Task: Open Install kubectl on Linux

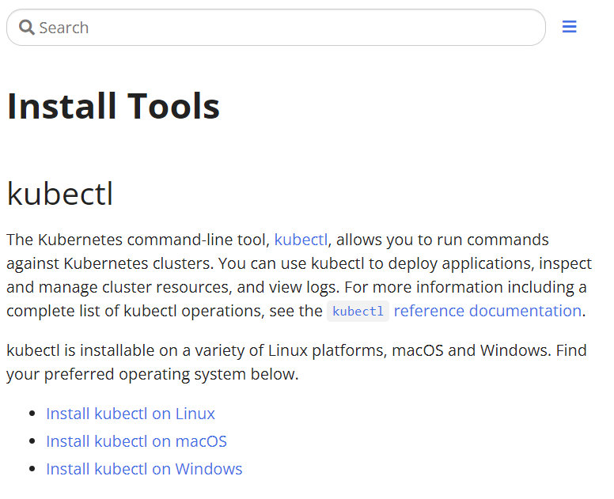Action: coord(131,414)
